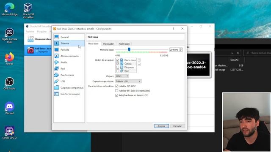Click Disco duro icon in boot order
This screenshot has width=271, height=152.
click(x=122, y=60)
